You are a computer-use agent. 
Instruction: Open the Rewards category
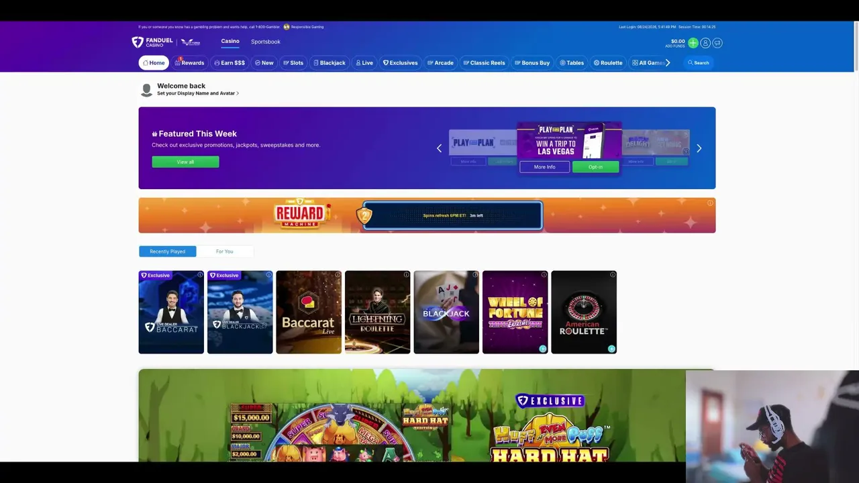pos(189,63)
